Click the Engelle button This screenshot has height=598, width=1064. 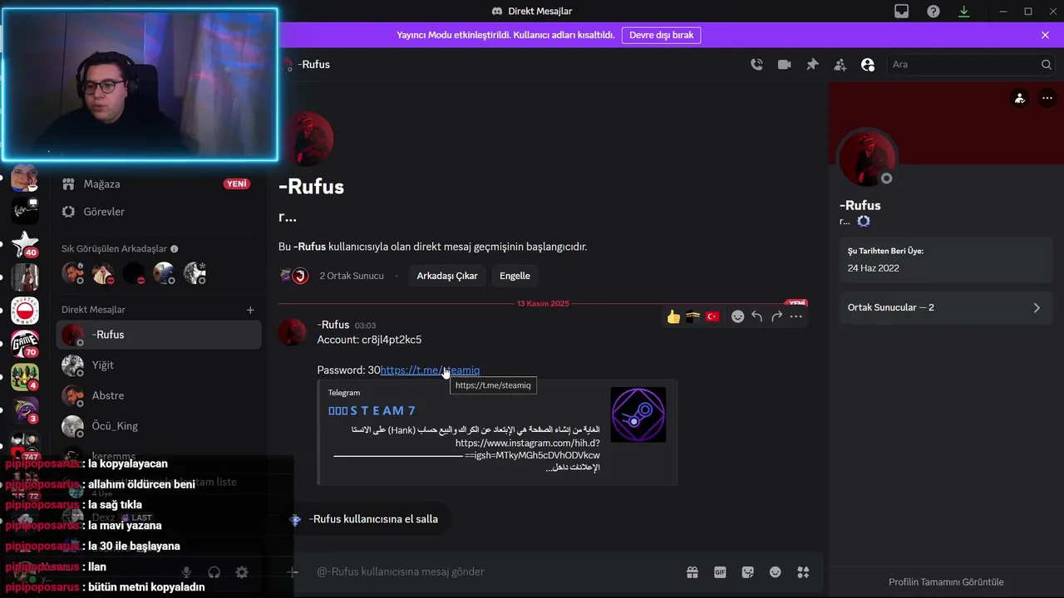(x=515, y=276)
